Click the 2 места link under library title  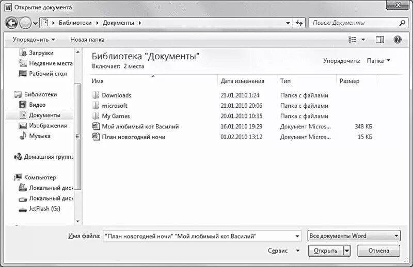coord(134,66)
